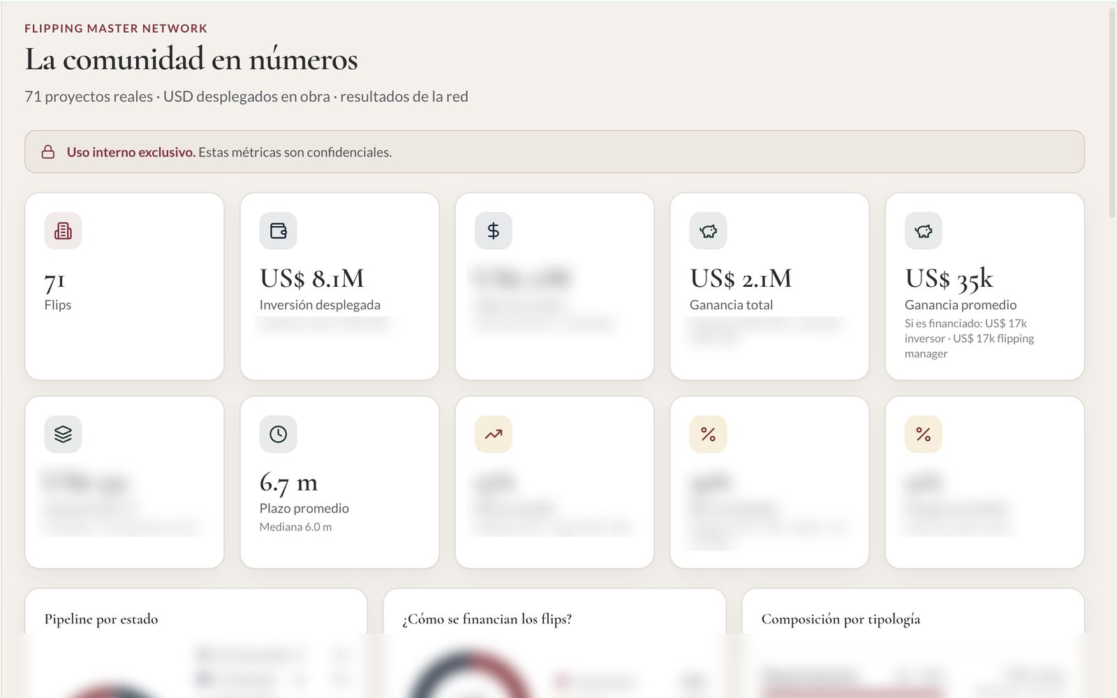Click the piggy bank icon above Ganancia total
The width and height of the screenshot is (1117, 698).
[708, 230]
